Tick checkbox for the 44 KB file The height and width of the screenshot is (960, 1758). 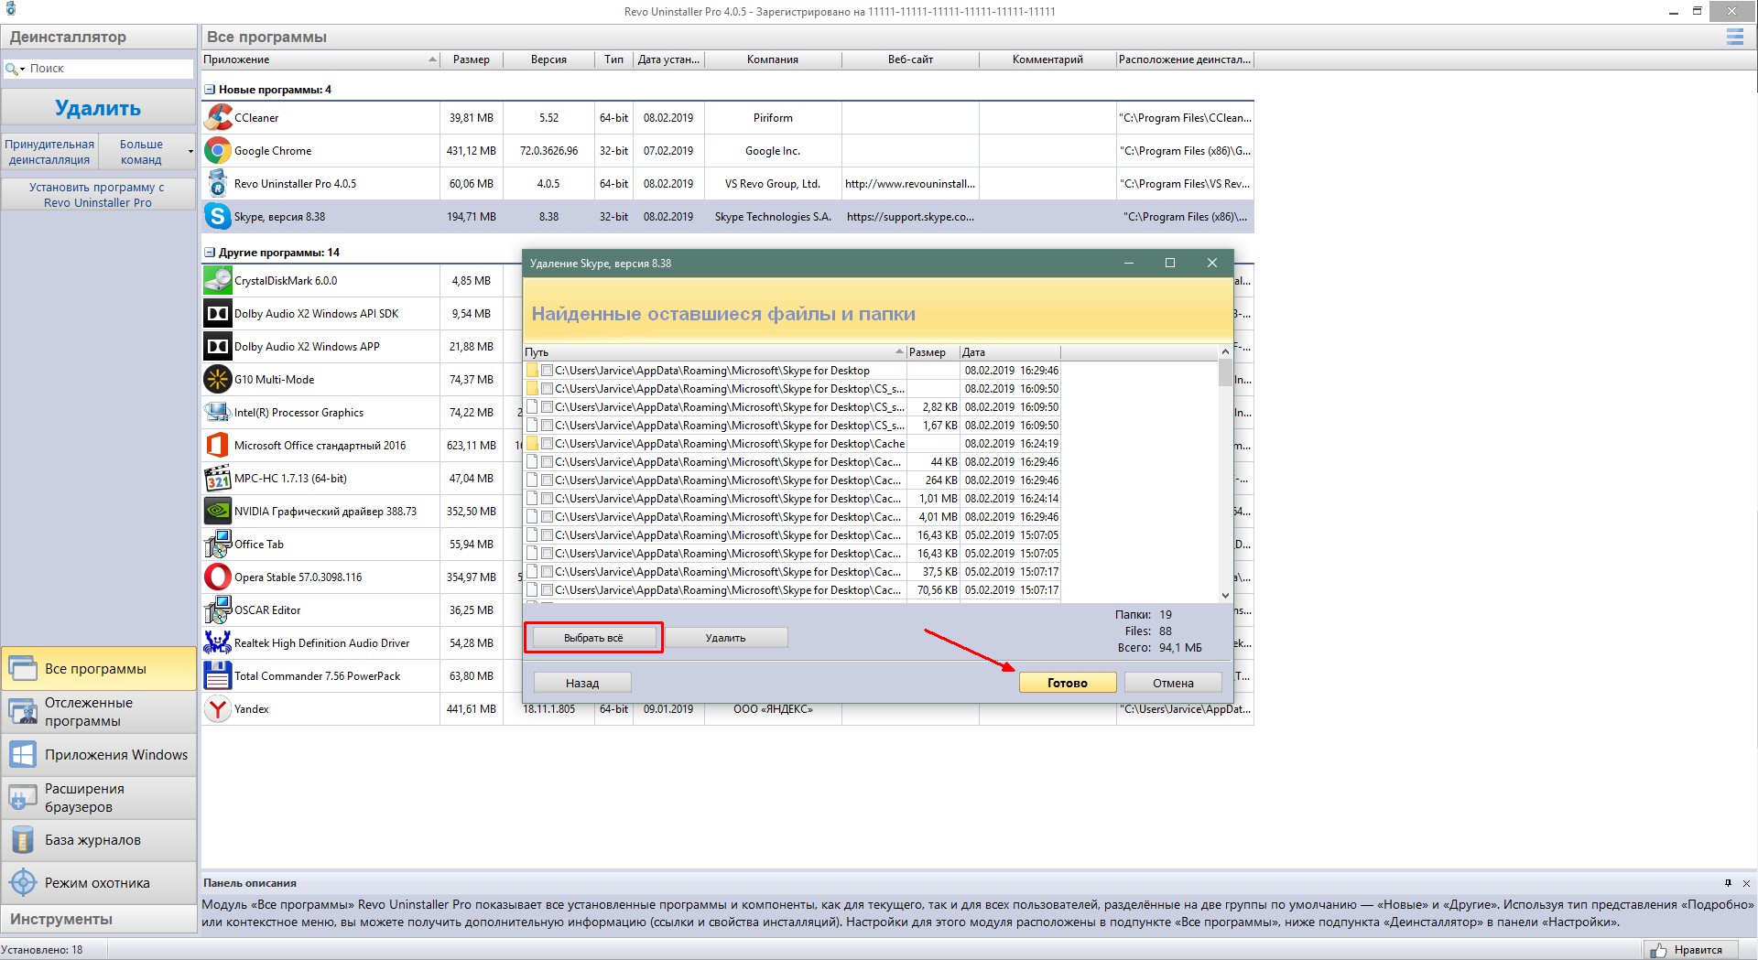click(547, 462)
